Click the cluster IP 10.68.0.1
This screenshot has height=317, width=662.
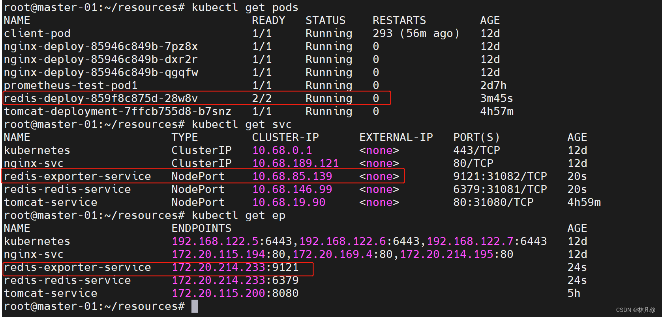282,150
